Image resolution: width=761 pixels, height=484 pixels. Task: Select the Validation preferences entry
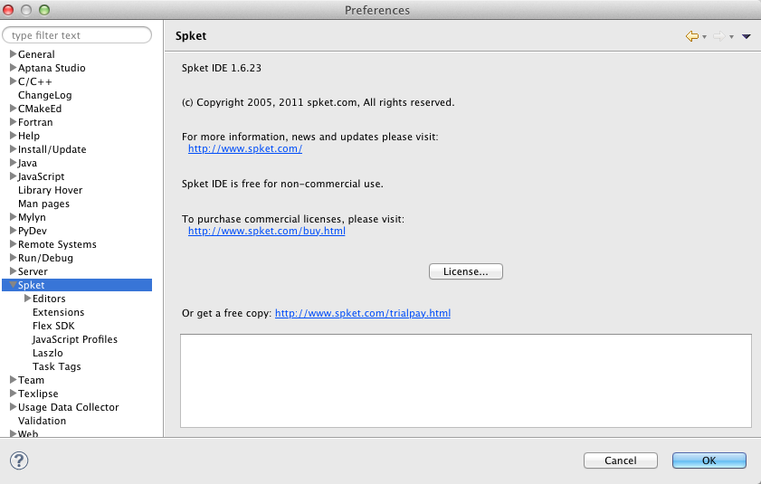[42, 421]
